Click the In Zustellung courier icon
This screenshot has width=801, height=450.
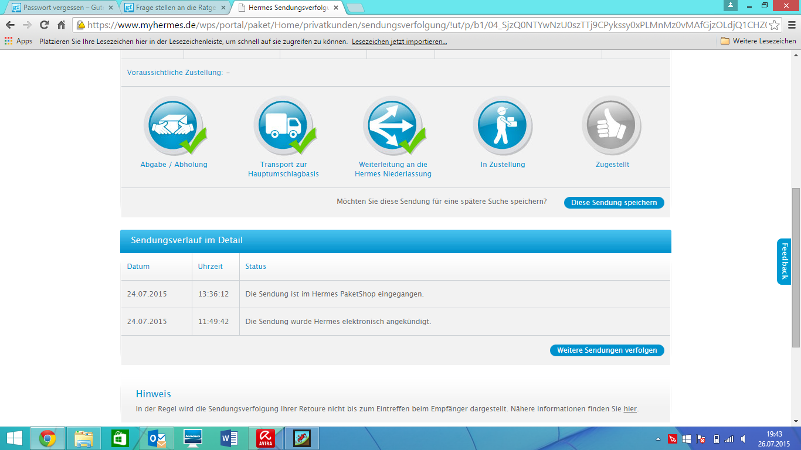(x=503, y=125)
